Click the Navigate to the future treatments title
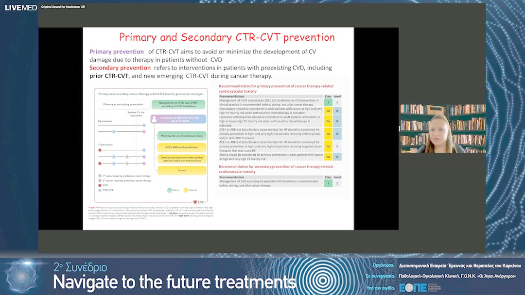This screenshot has height=295, width=525. [174, 281]
